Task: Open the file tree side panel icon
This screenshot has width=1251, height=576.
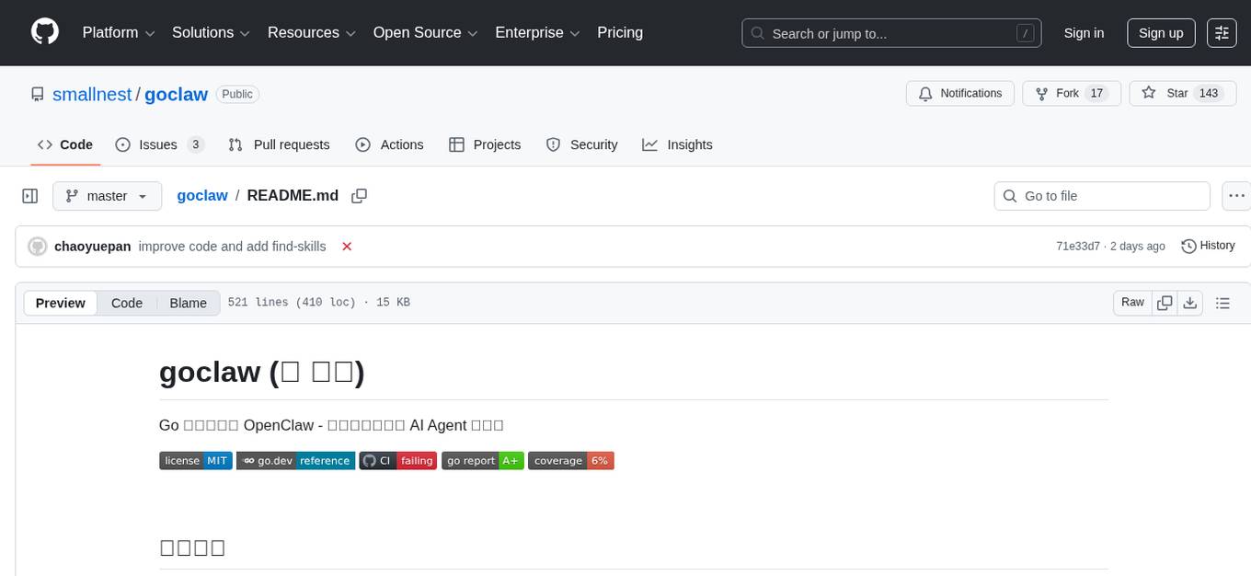Action: tap(29, 195)
